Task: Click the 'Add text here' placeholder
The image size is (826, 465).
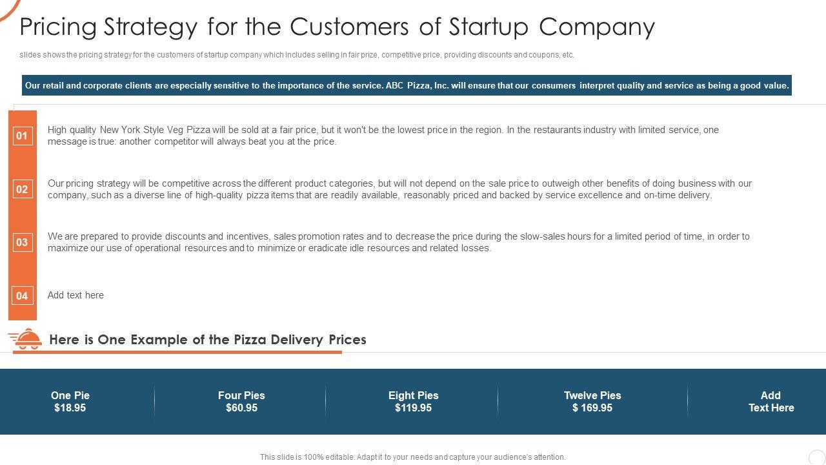Action: click(76, 295)
